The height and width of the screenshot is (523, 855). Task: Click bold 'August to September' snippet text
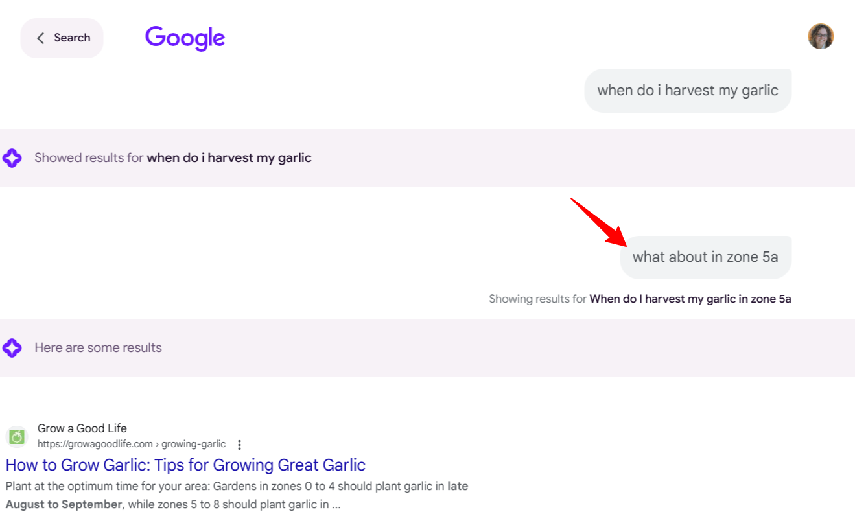(x=64, y=504)
